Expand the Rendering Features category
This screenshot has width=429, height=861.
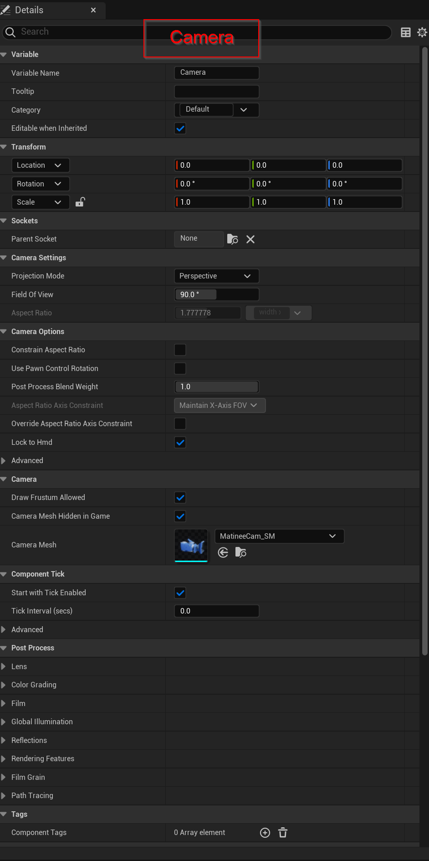point(4,759)
